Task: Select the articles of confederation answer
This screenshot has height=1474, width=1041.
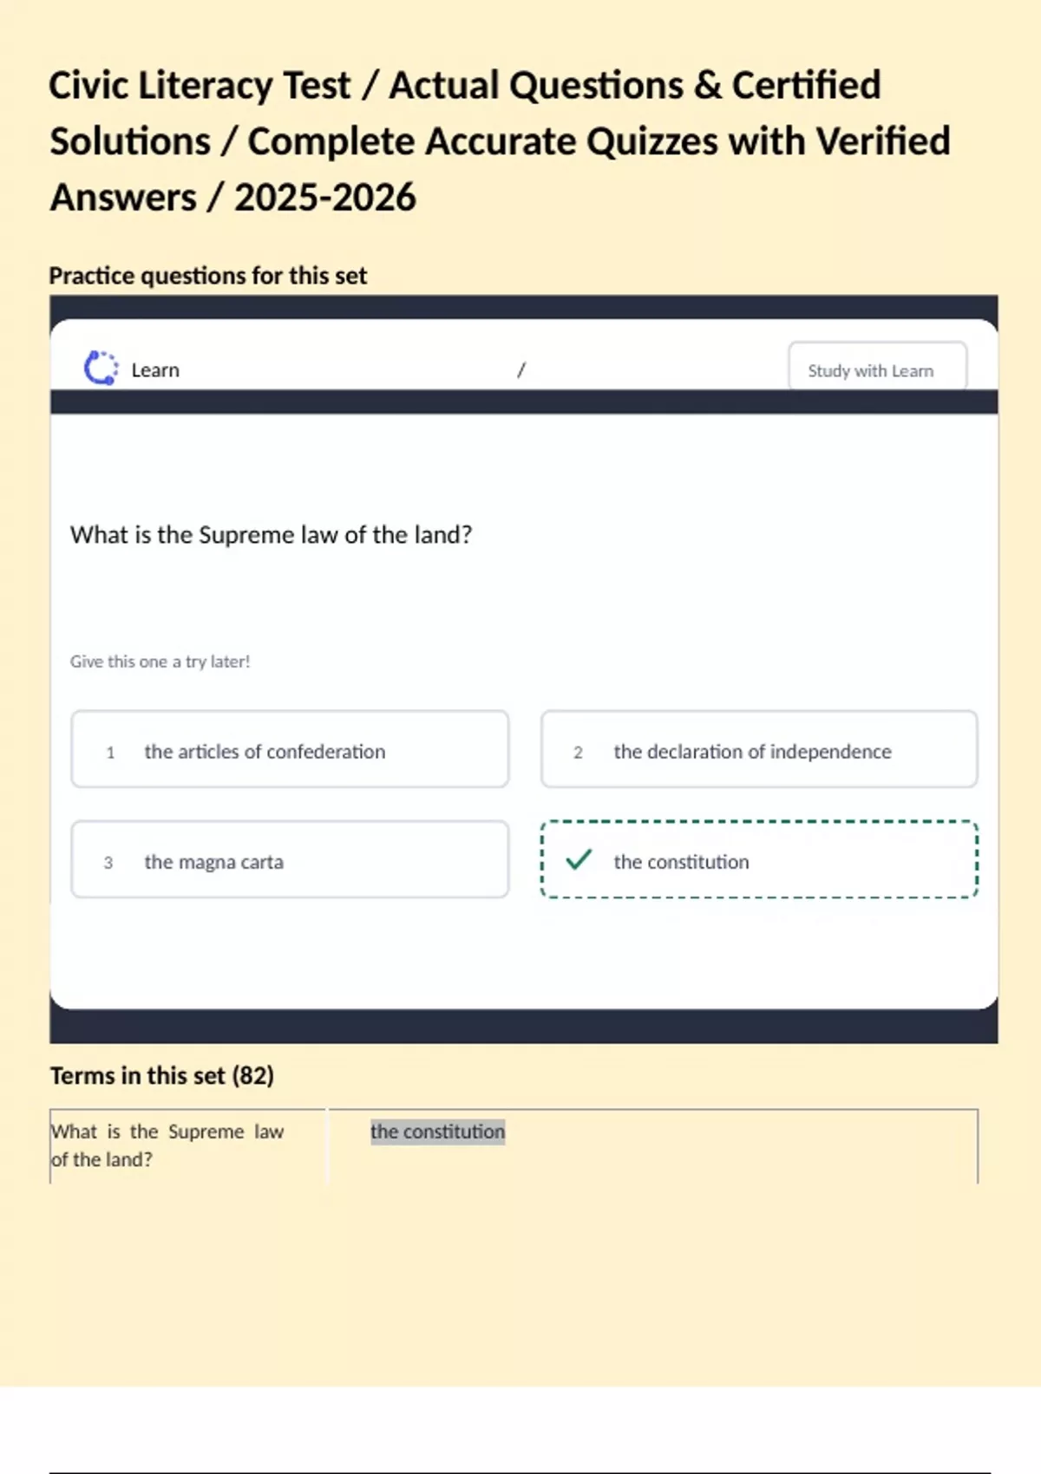Action: (x=290, y=750)
